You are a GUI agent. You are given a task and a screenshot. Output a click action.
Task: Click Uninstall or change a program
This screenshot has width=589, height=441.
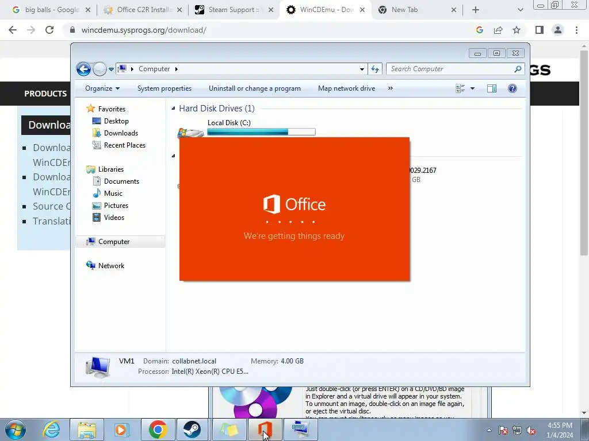pos(255,88)
